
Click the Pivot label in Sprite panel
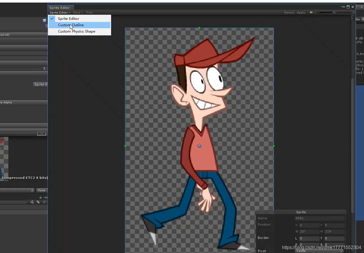coord(262,251)
